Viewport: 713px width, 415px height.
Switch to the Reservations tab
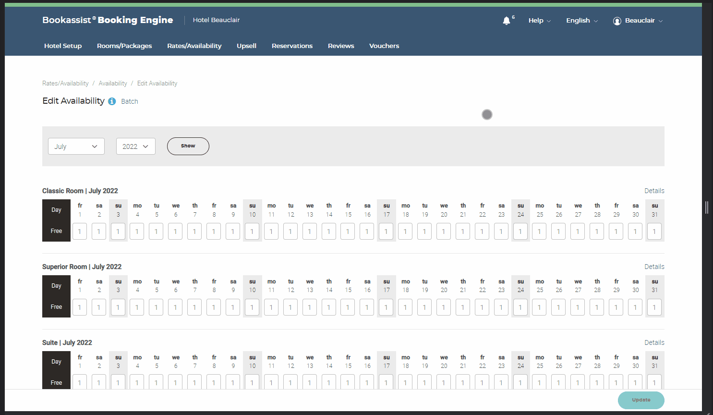point(292,46)
